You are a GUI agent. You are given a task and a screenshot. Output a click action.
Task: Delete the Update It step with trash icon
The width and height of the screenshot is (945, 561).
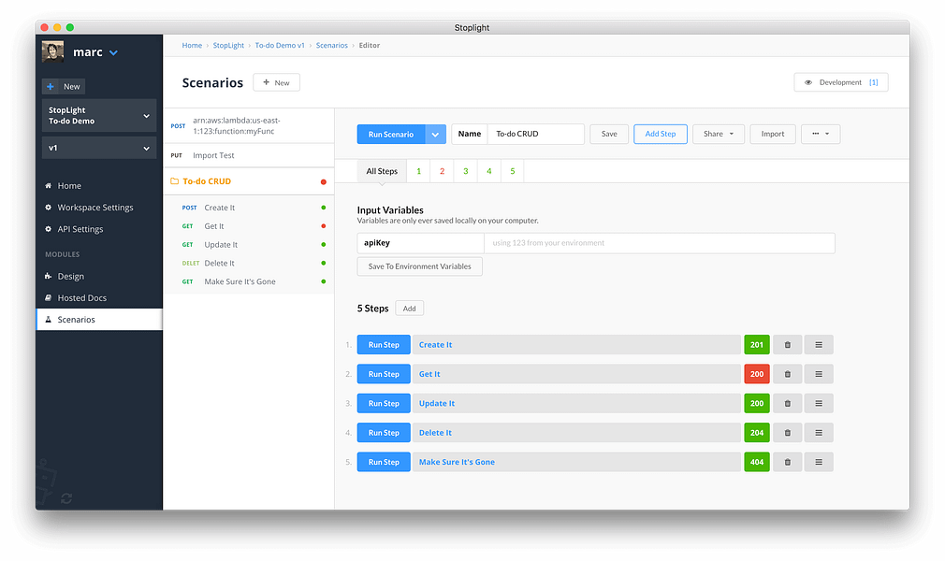(787, 403)
